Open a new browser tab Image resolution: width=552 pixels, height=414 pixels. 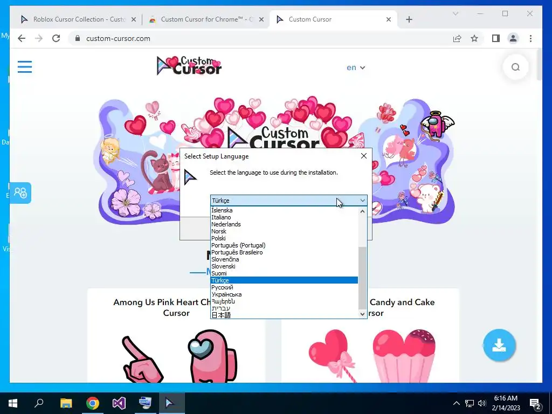click(x=409, y=19)
